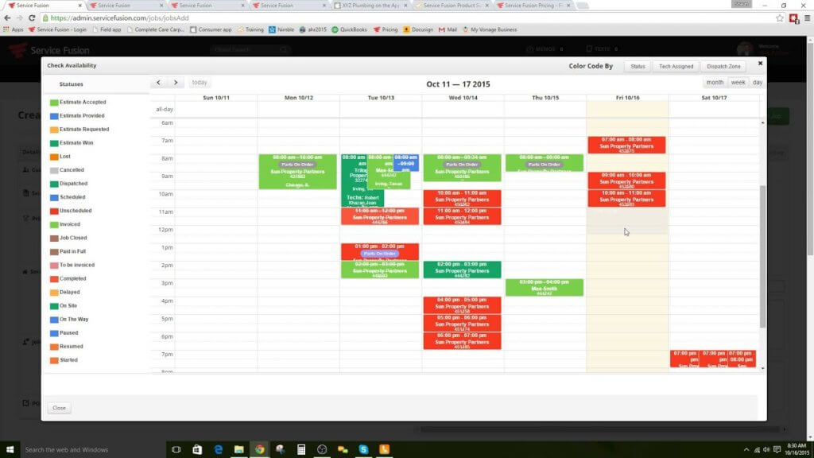Go to next week with right arrow
This screenshot has width=814, height=458.
click(176, 83)
